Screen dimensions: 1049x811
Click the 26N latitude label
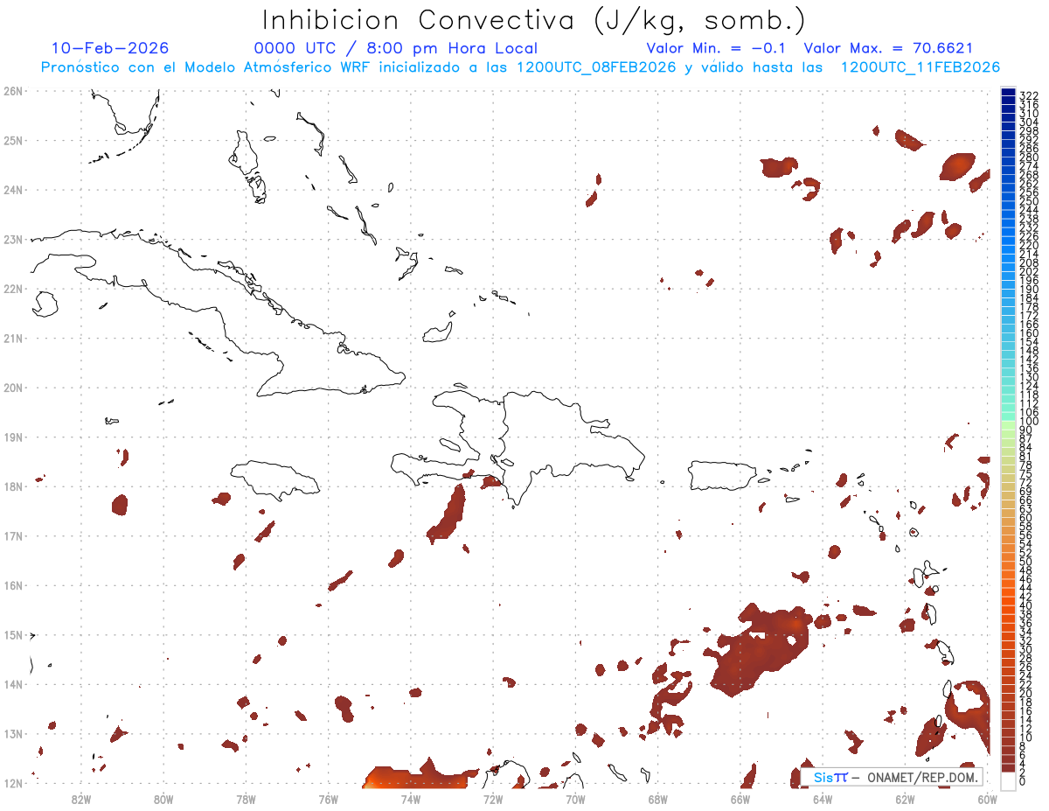pos(13,91)
